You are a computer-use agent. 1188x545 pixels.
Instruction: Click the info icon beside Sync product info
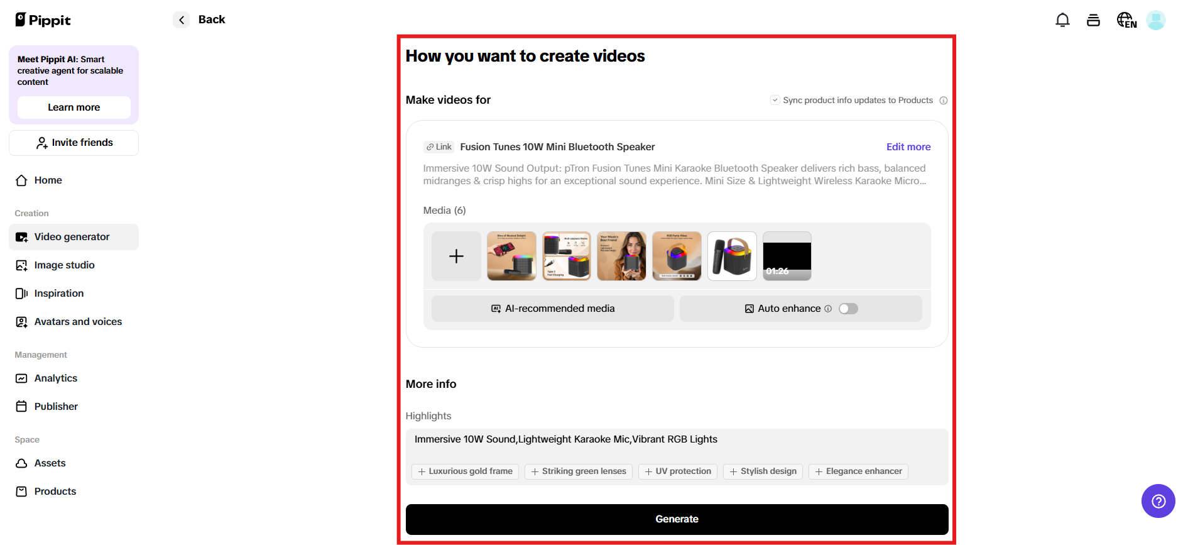944,101
